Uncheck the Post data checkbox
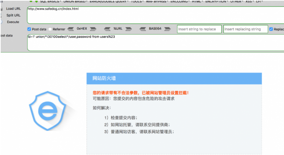This screenshot has width=284, height=155. tap(29, 29)
